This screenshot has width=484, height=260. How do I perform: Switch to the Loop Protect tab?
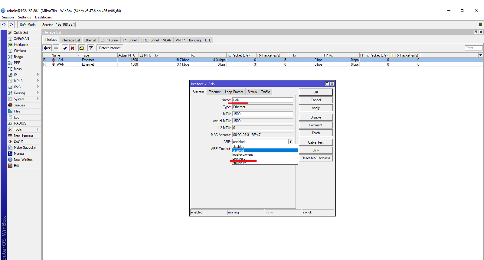tap(234, 92)
